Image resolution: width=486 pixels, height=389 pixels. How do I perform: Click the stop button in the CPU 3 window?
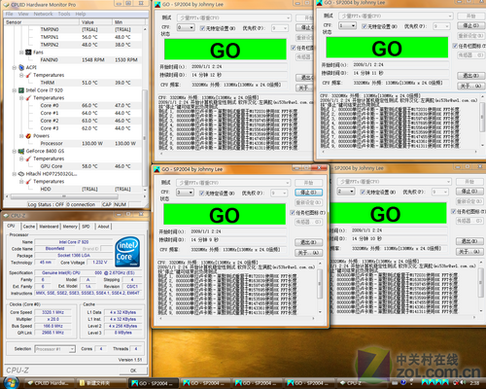(308, 193)
